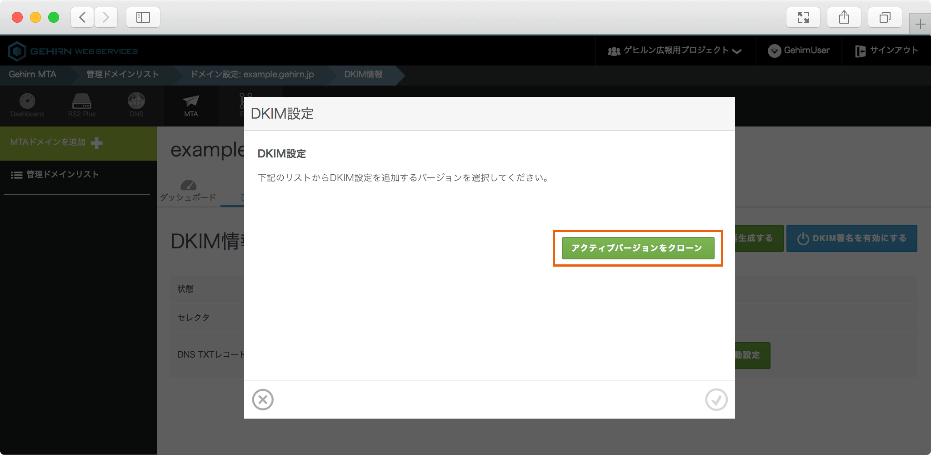The width and height of the screenshot is (931, 455).
Task: Click the Gehirn Web Services logo
Action: point(73,51)
